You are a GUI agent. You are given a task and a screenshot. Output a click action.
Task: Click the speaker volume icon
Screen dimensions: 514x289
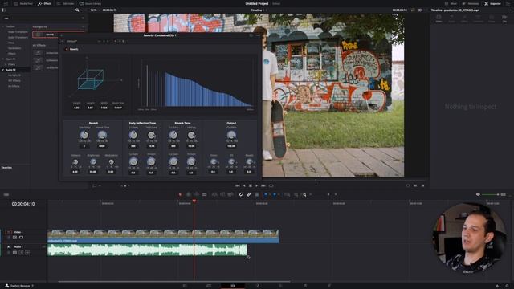click(478, 194)
